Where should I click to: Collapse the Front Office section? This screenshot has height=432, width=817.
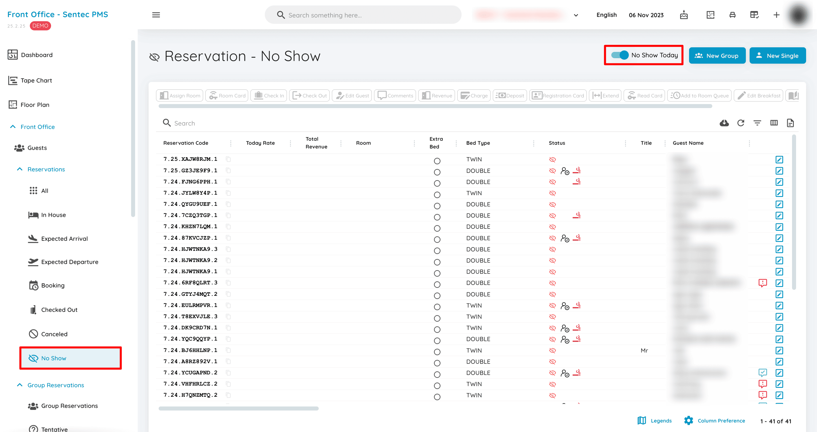tap(13, 127)
